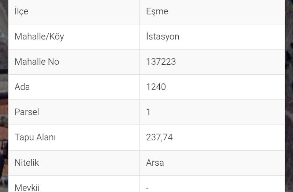Click dark object on left map edge

[3, 146]
